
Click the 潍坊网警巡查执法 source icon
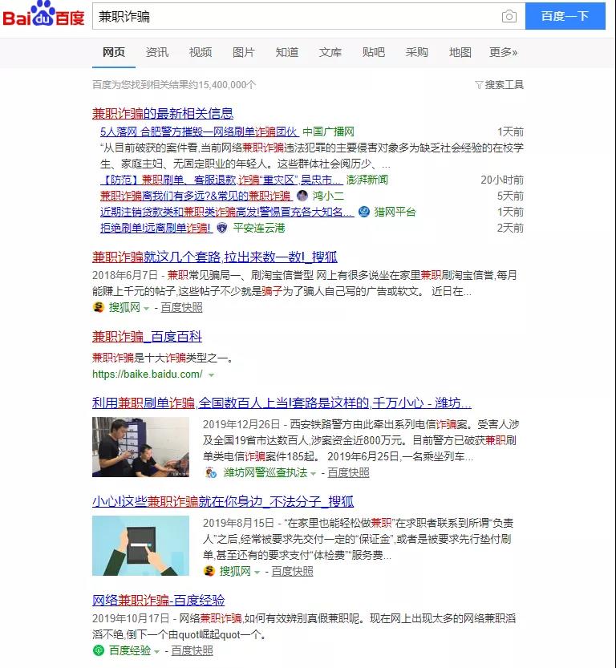211,472
